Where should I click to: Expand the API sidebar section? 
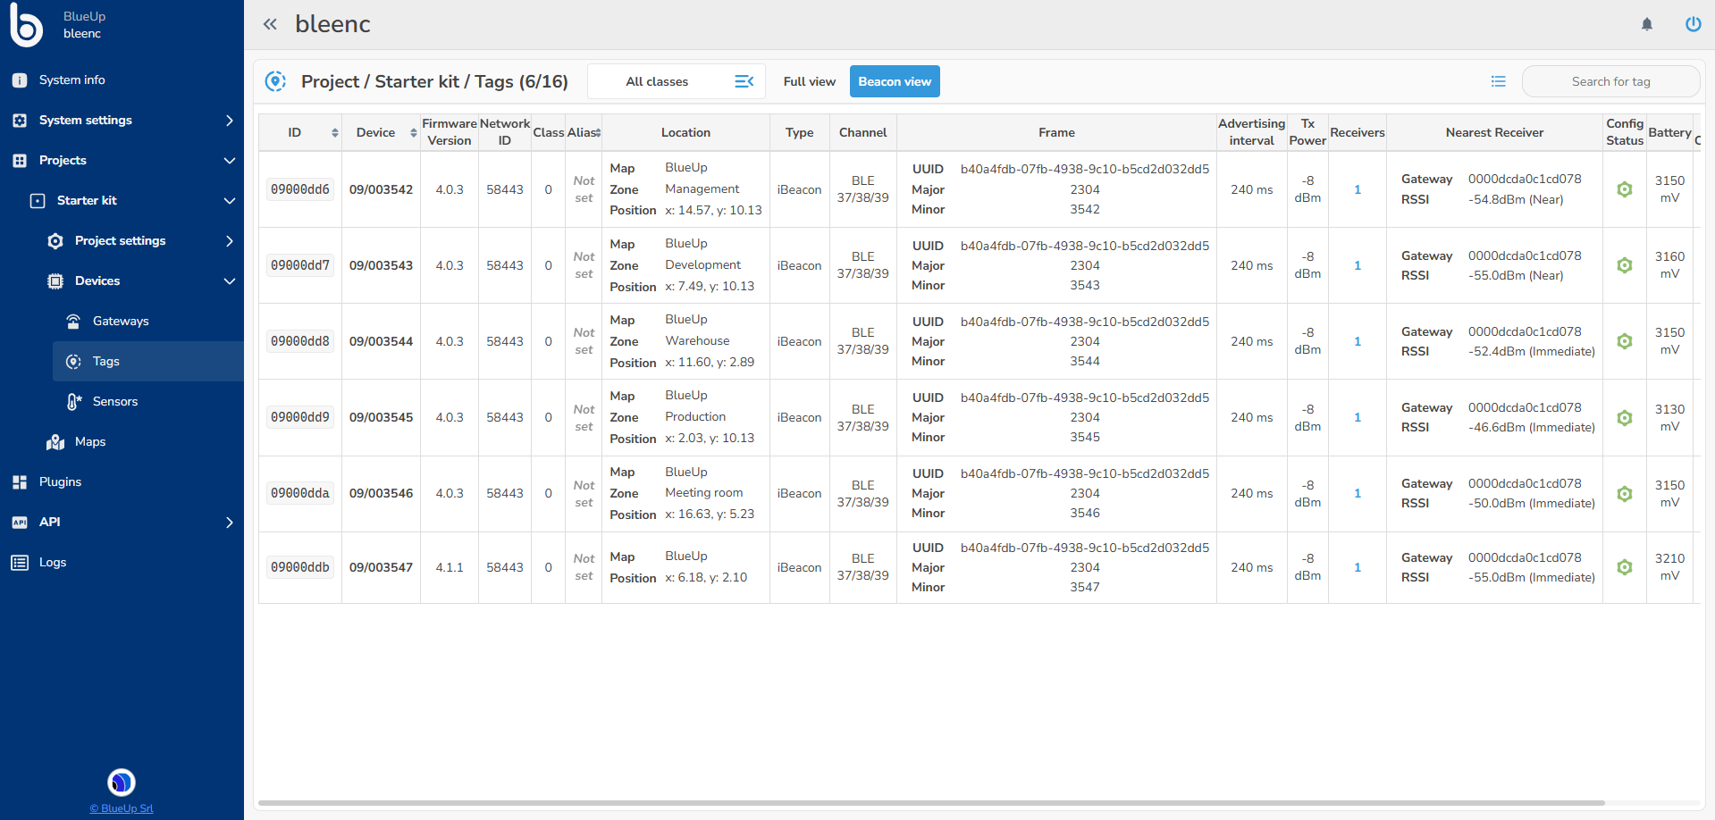tap(122, 522)
